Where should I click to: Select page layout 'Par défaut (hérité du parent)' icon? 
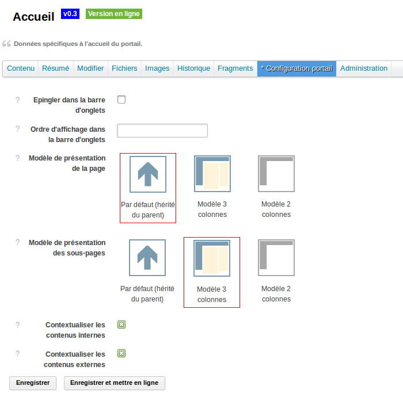pos(148,174)
